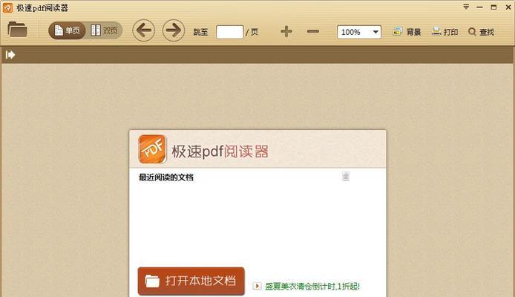
Task: Change the reading background (背景)
Action: click(407, 32)
